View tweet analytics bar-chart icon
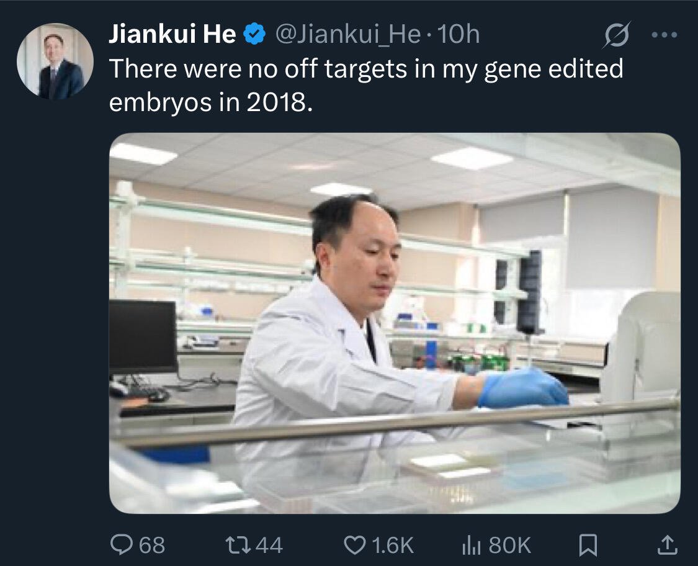 [472, 545]
